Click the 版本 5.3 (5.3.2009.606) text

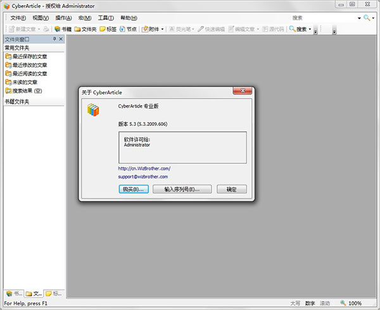pos(142,124)
